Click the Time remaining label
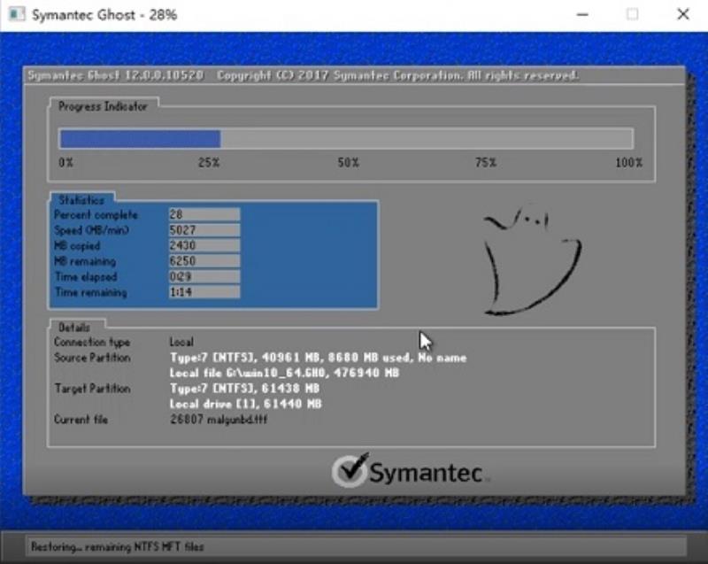The image size is (708, 564). tap(91, 292)
